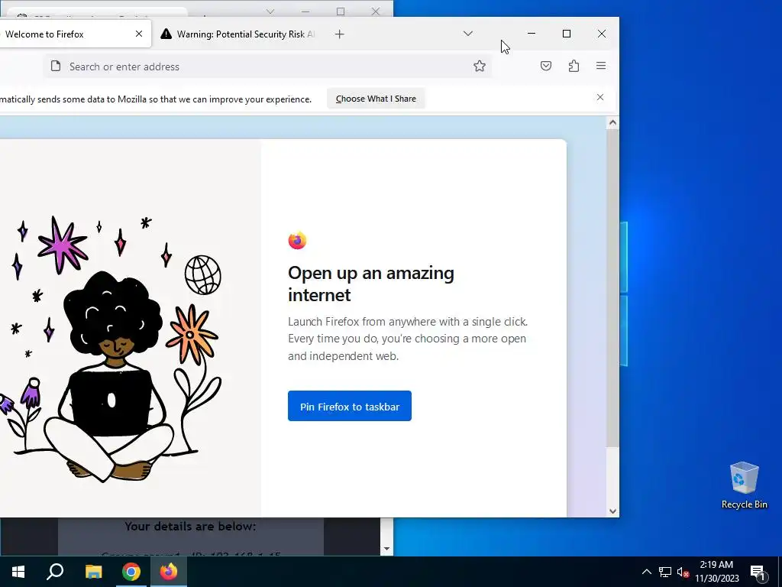Close the Welcome to Firefox tab
Screen dimensions: 782x587
coord(139,34)
